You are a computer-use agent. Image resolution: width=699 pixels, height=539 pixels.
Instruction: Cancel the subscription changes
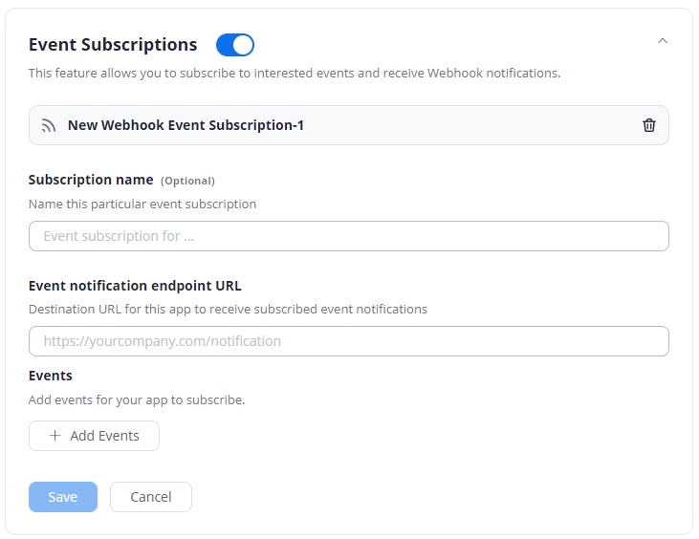point(151,497)
